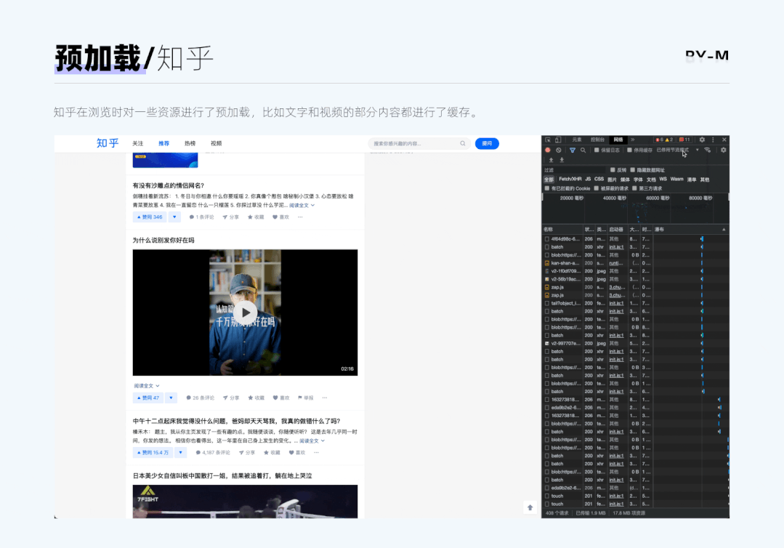784x548 pixels.
Task: Check the 有已拦截的 Cookie checkbox
Action: 547,188
